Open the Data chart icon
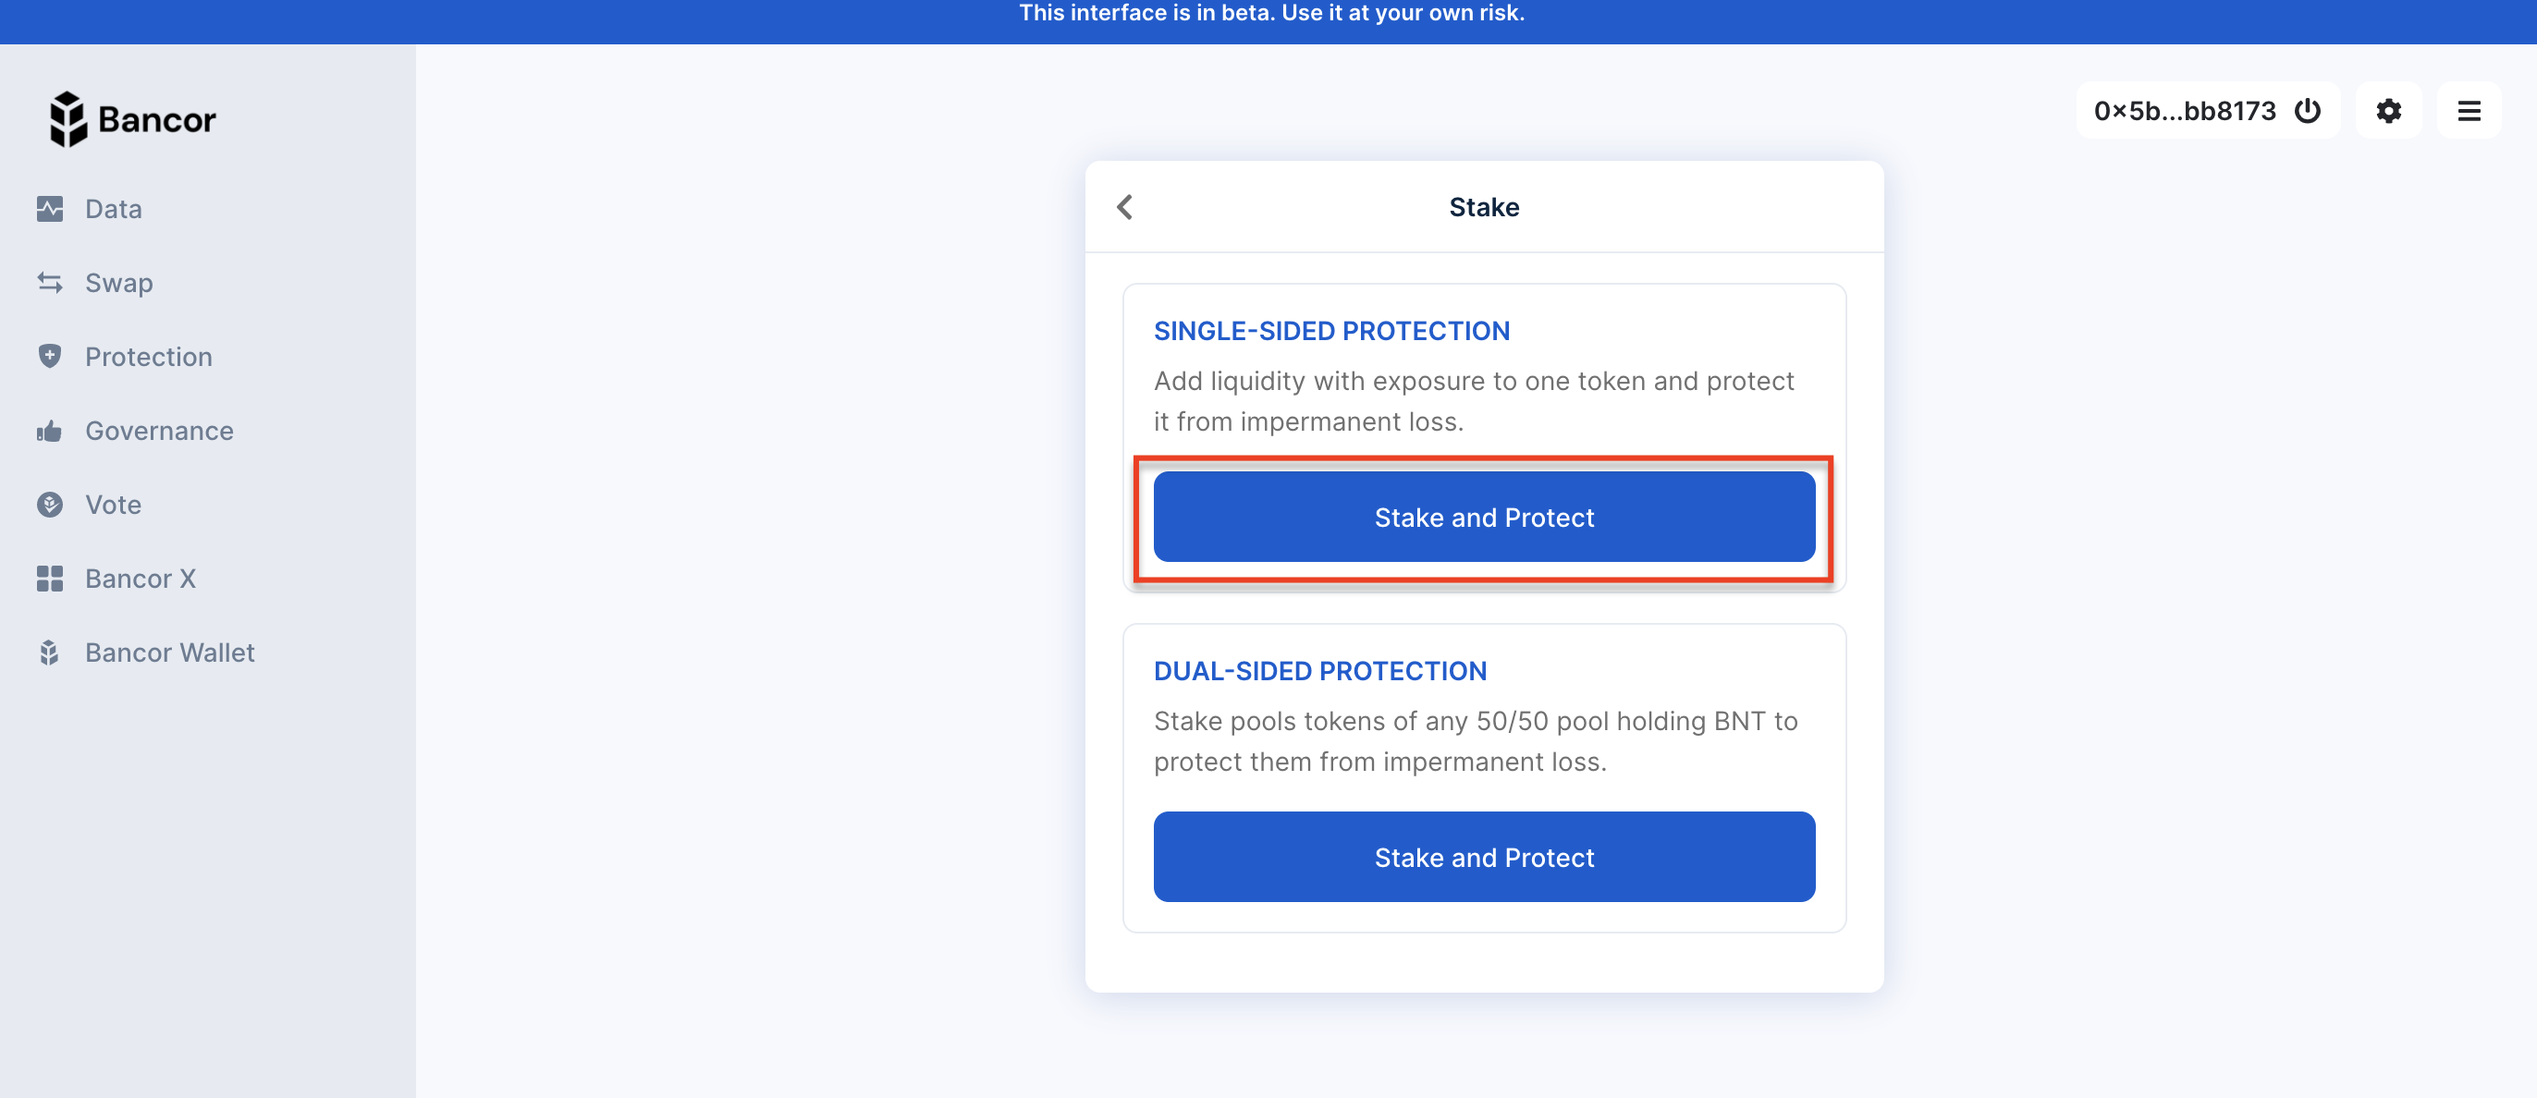Viewport: 2537px width, 1098px height. tap(49, 209)
